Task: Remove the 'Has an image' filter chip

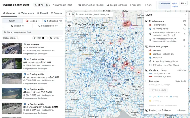Action: pyautogui.click(x=18, y=38)
